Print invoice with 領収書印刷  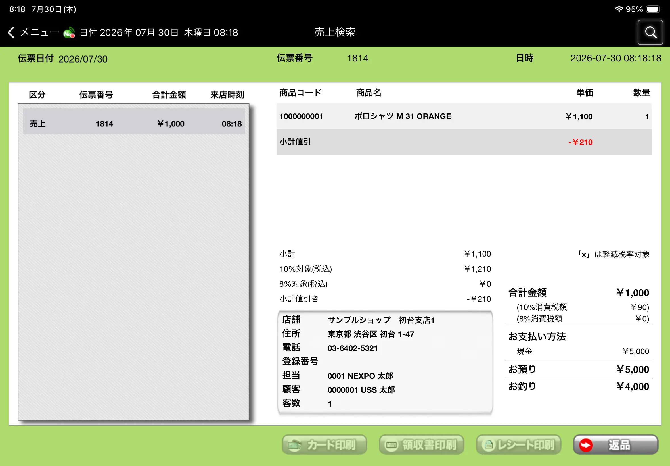pos(421,445)
